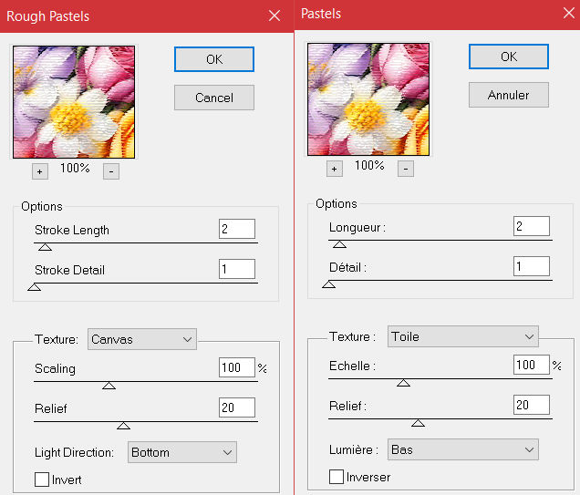The height and width of the screenshot is (495, 580).
Task: Click zoom out minus button in Pastels dialog
Action: coord(406,169)
